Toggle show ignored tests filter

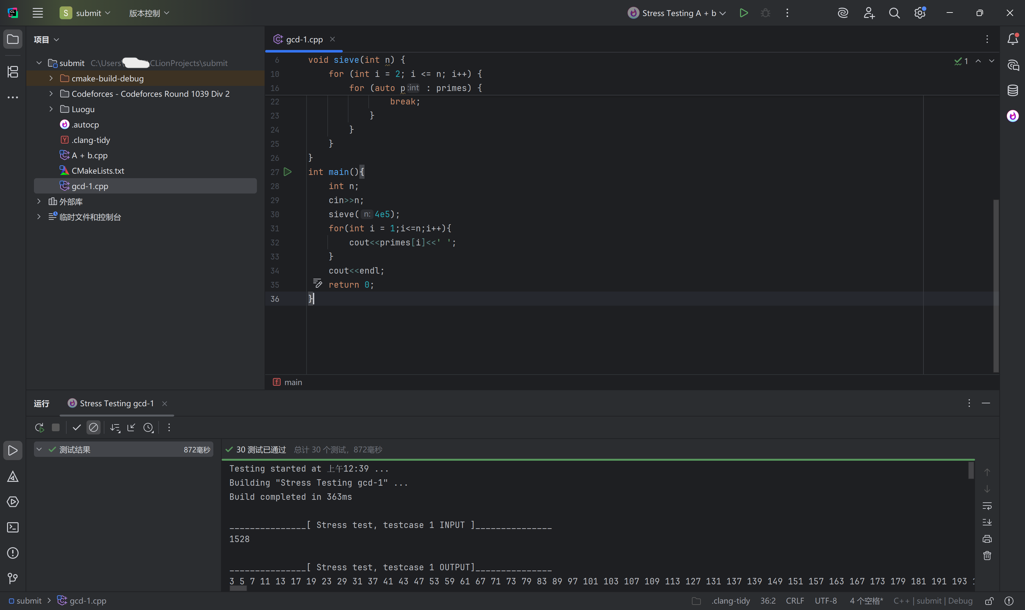pos(94,427)
